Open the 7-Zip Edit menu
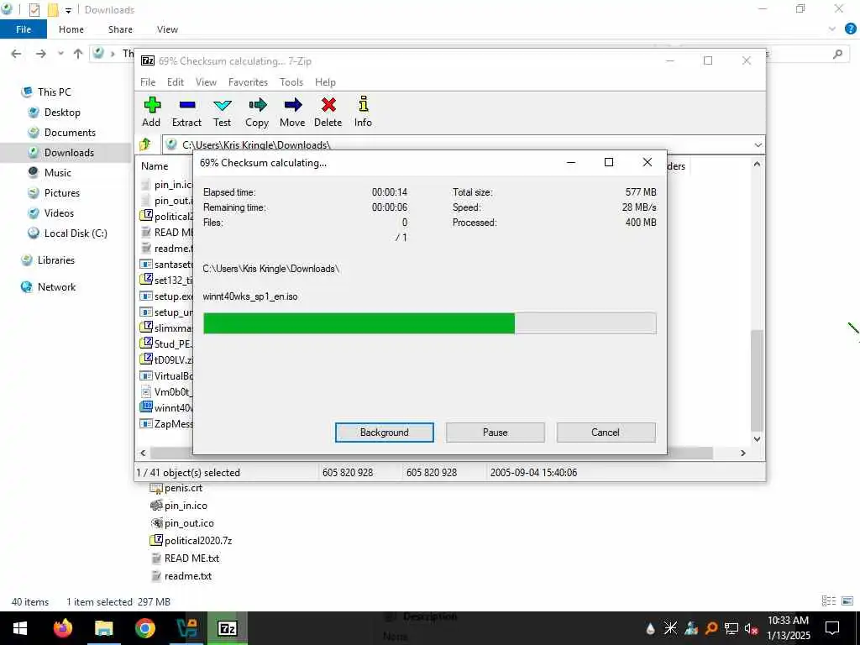860x645 pixels. click(x=175, y=81)
